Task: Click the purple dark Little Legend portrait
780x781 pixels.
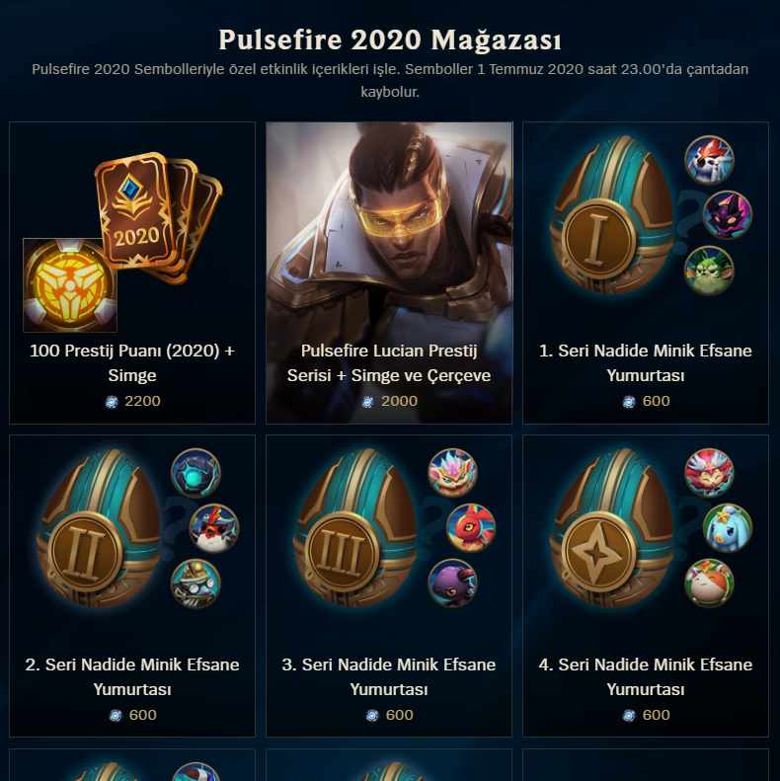Action: 728,215
